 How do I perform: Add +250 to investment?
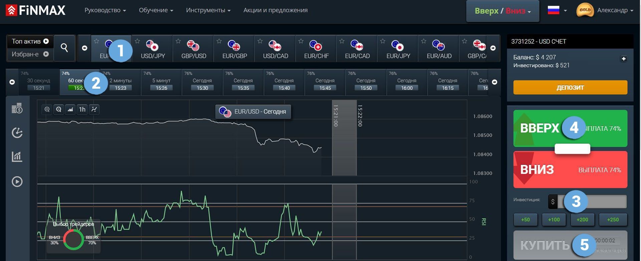click(613, 219)
